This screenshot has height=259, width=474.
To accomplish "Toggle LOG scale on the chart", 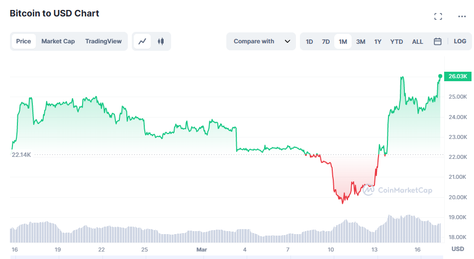I will coord(460,41).
